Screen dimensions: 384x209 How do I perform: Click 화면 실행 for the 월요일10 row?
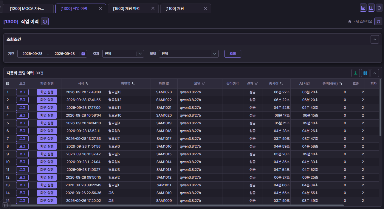[x=47, y=115]
